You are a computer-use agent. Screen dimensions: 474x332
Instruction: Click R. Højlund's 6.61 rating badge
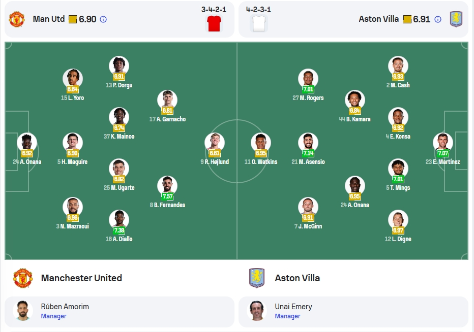214,153
